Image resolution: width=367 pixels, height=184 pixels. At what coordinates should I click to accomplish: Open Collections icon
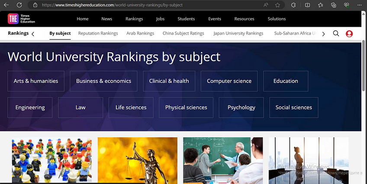334,5
